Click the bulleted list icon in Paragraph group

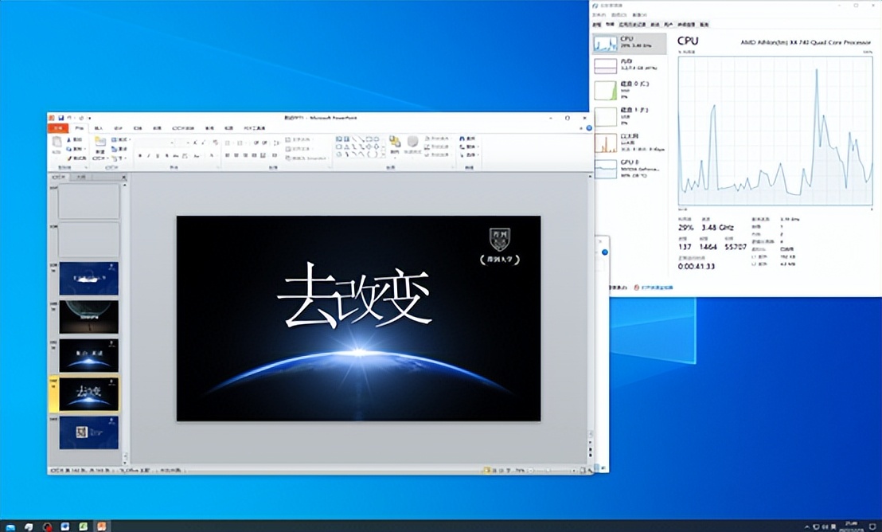click(227, 142)
